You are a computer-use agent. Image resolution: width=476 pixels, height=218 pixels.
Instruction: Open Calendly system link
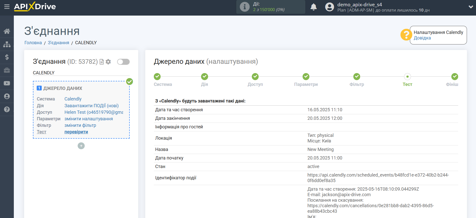[73, 99]
